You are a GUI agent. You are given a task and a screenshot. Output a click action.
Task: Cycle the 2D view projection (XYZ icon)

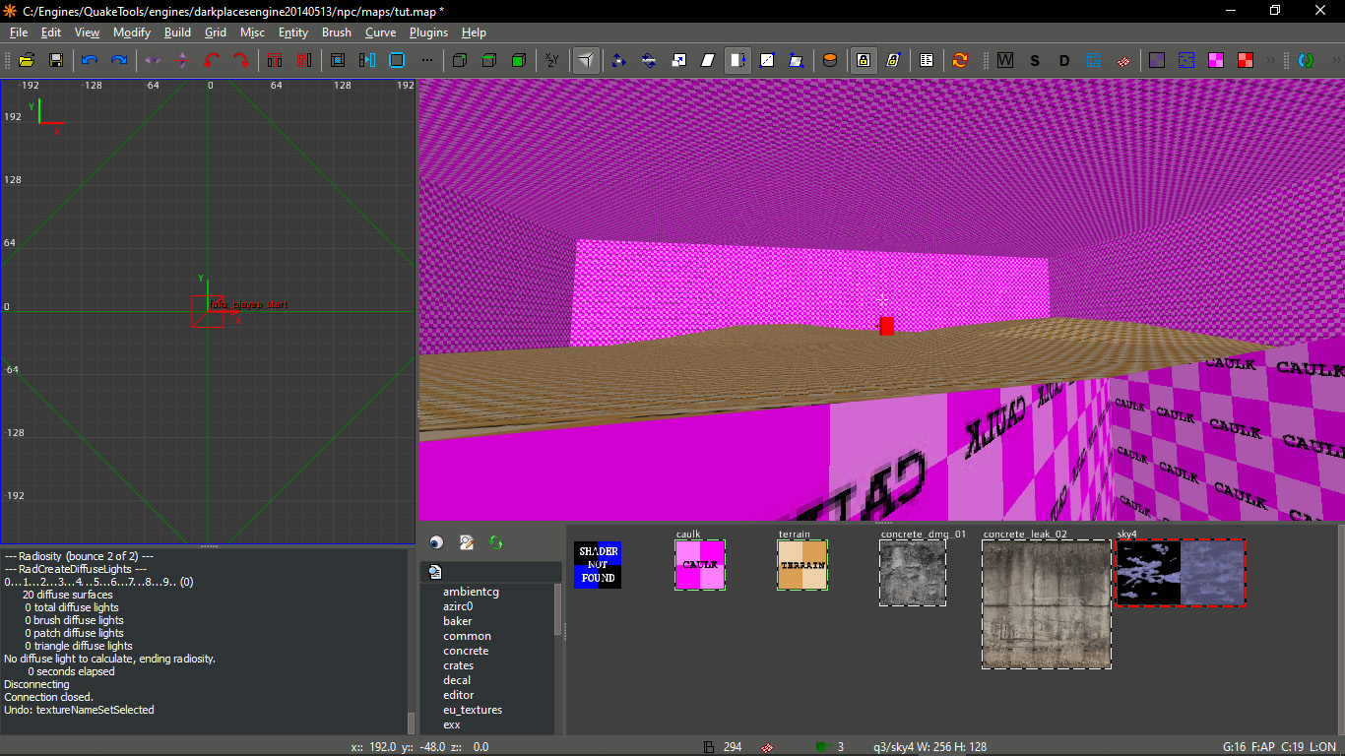pyautogui.click(x=552, y=60)
